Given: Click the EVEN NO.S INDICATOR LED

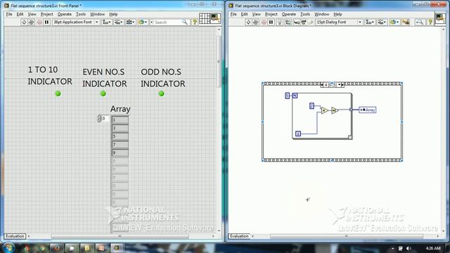Looking at the screenshot, I should click(x=103, y=93).
